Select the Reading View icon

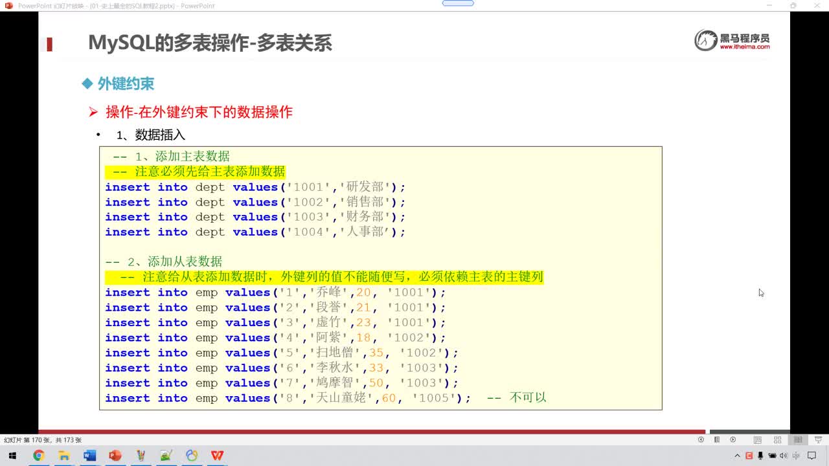tap(798, 439)
